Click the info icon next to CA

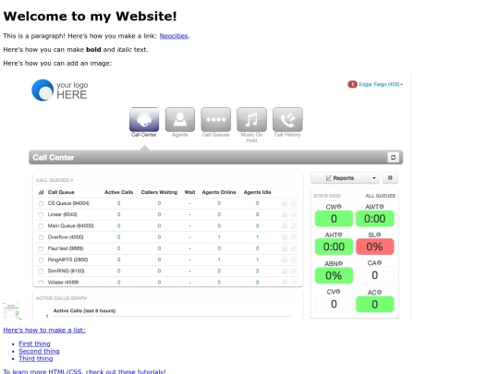point(379,262)
